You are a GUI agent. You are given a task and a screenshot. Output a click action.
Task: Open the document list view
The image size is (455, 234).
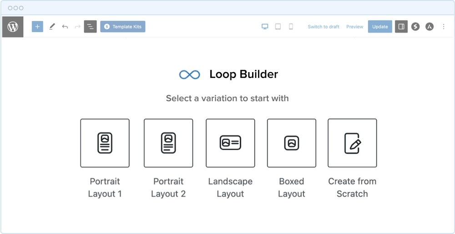90,27
